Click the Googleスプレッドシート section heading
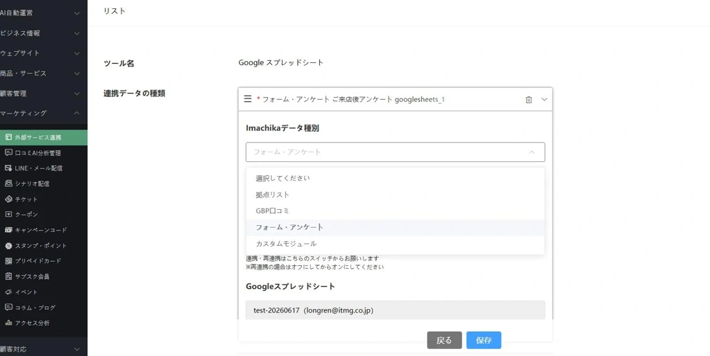This screenshot has height=356, width=710. 290,287
